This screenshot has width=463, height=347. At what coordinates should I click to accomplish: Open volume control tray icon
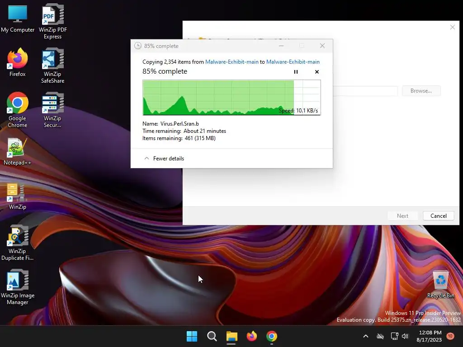(x=405, y=336)
